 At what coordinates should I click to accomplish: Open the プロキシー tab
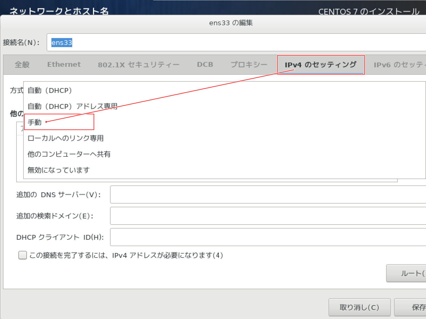click(249, 65)
